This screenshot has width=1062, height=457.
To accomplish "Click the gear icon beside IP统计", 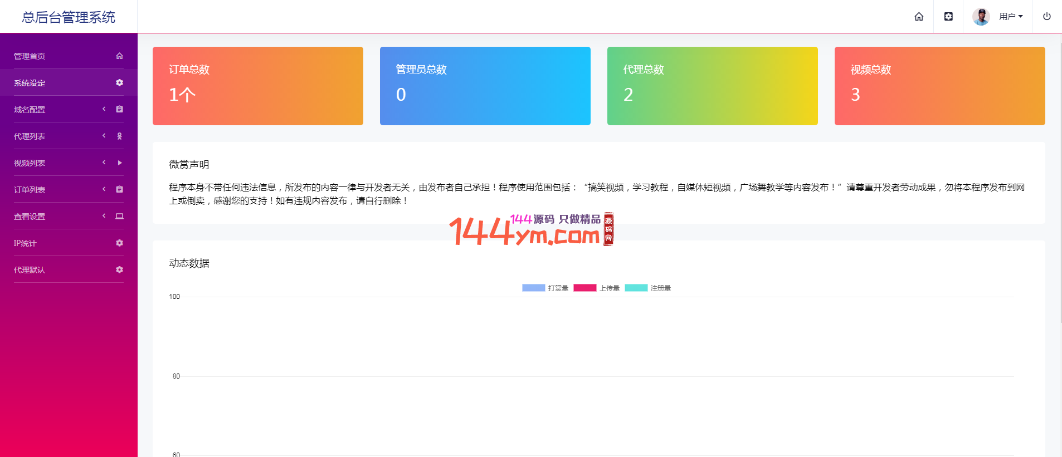I will coord(119,243).
